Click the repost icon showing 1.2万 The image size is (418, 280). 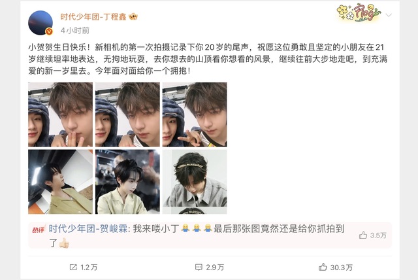(73, 267)
